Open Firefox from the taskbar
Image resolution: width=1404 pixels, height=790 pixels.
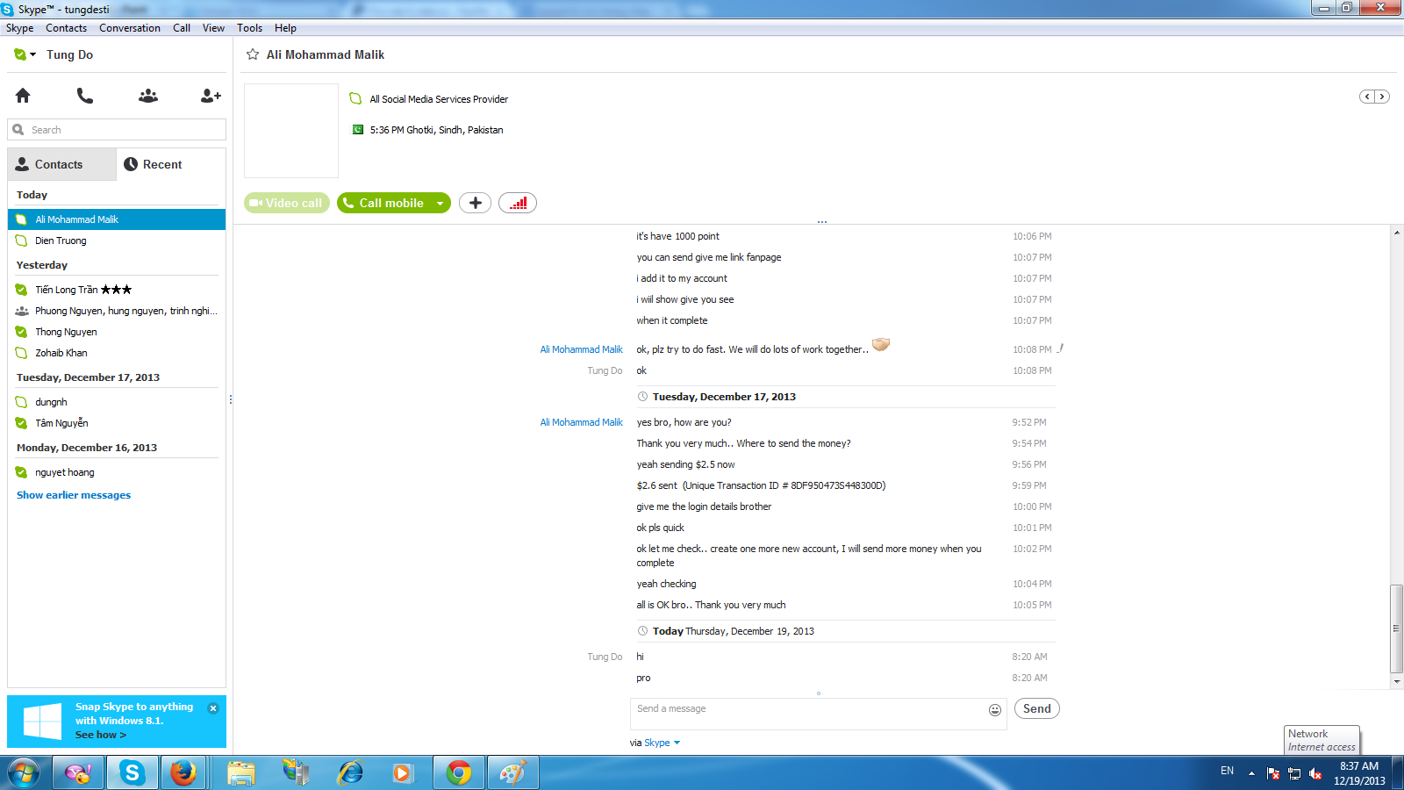click(183, 773)
